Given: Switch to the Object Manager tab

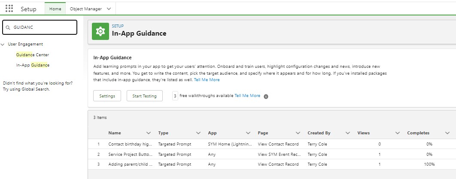Looking at the screenshot, I should (x=85, y=9).
